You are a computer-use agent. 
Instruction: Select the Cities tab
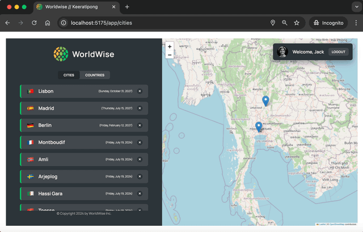coord(69,75)
